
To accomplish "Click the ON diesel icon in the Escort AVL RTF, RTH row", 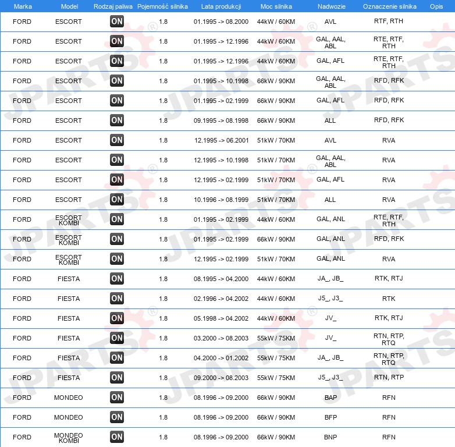I will coord(117,21).
